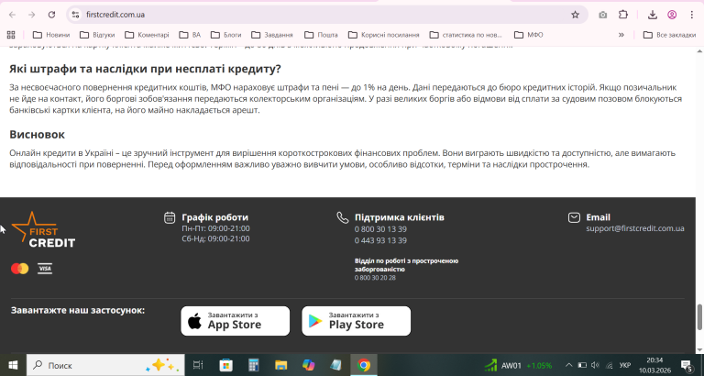Open Copilot from the taskbar
704x376 pixels.
[308, 365]
